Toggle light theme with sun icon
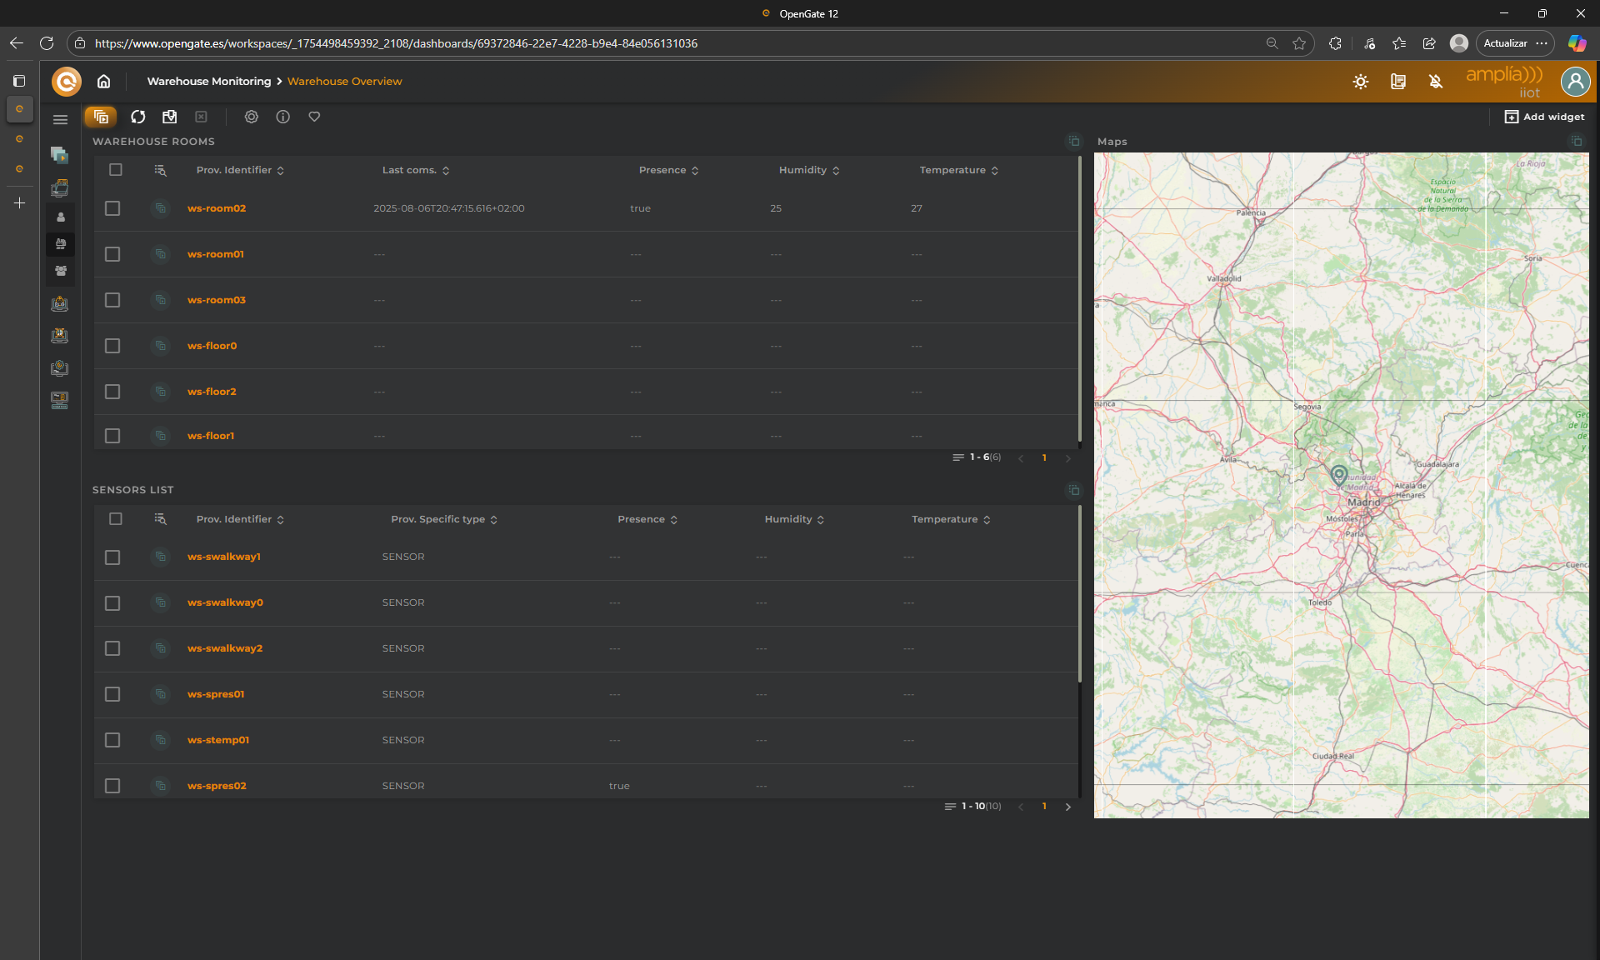The width and height of the screenshot is (1600, 960). point(1361,81)
